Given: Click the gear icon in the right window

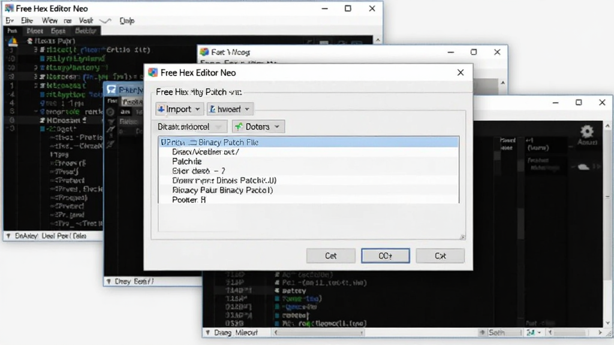Looking at the screenshot, I should (587, 131).
